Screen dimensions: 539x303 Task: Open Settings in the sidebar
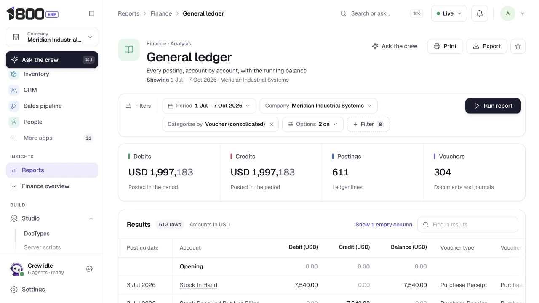click(x=52, y=290)
